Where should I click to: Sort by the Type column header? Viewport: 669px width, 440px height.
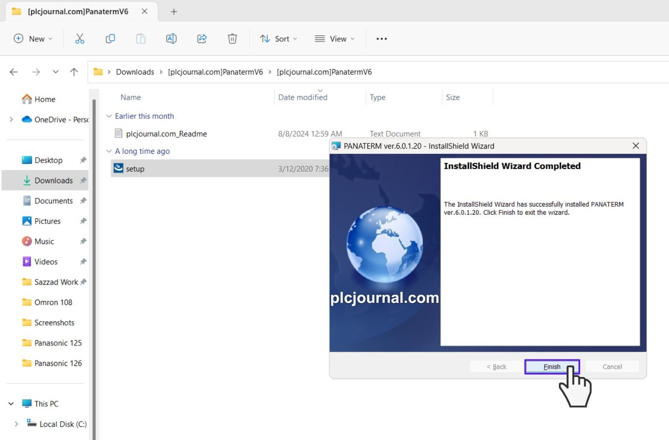[x=378, y=97]
